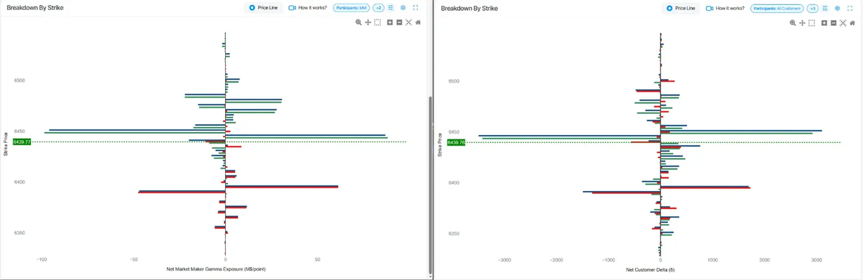Click the right 'Breakdown By Strike' title
Viewport: 863px width, 280px height.
(469, 8)
